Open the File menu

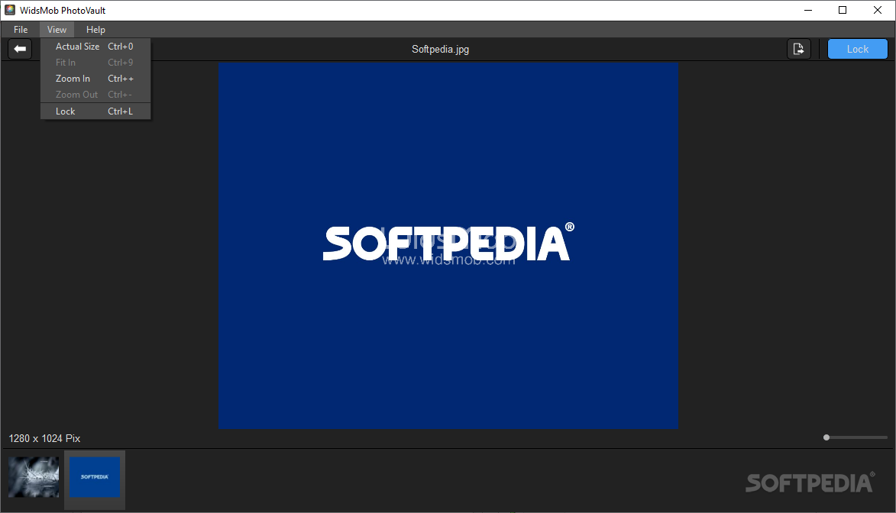tap(21, 30)
